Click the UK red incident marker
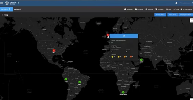The image size is (193, 100). coord(108,35)
